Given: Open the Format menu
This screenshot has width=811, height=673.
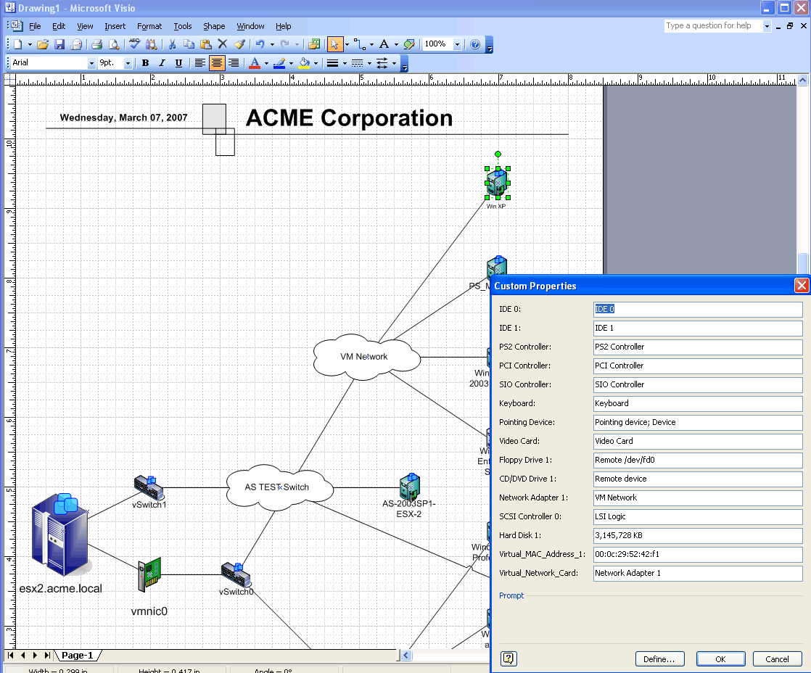Looking at the screenshot, I should tap(149, 26).
